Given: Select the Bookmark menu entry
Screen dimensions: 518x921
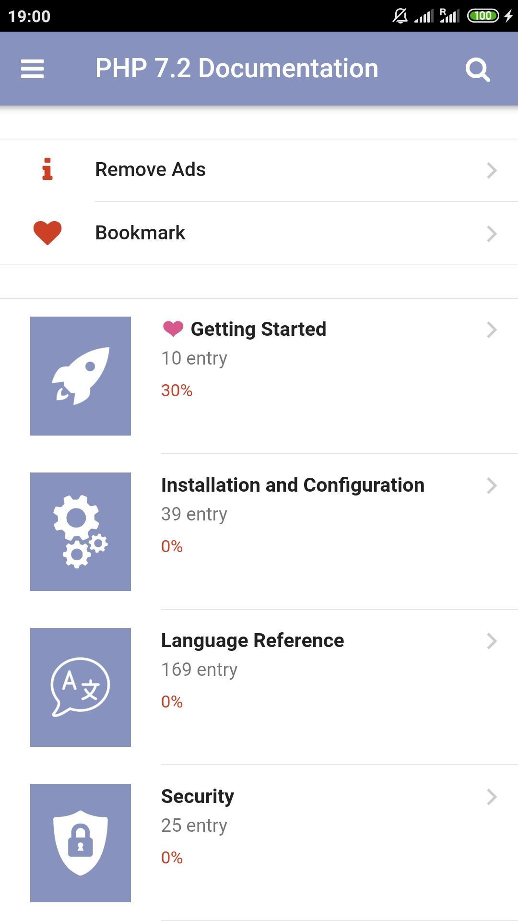Looking at the screenshot, I should click(259, 234).
